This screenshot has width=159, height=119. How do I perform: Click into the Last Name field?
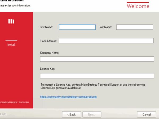(x=134, y=27)
